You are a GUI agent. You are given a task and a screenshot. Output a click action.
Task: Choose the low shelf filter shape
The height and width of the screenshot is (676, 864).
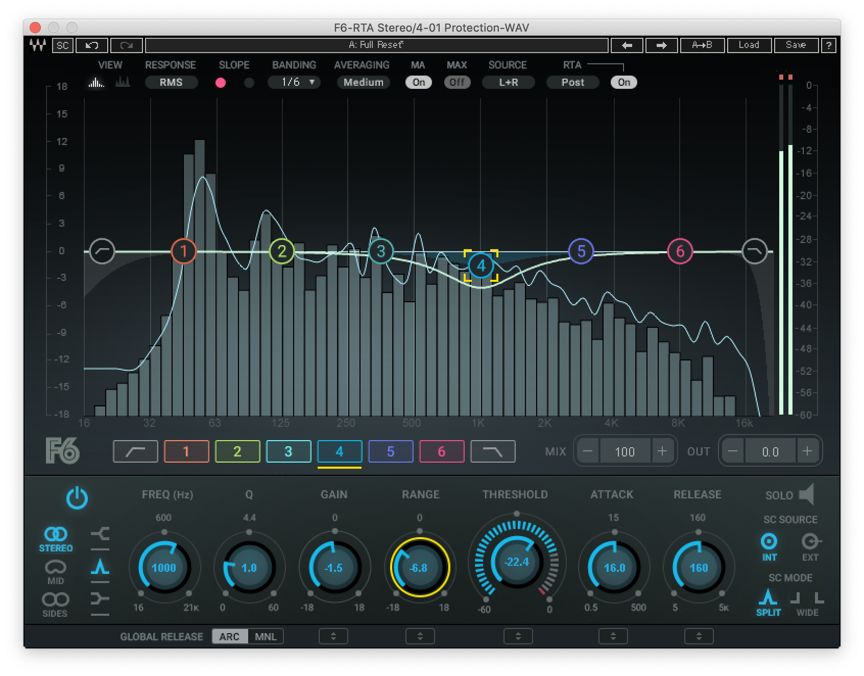click(100, 535)
